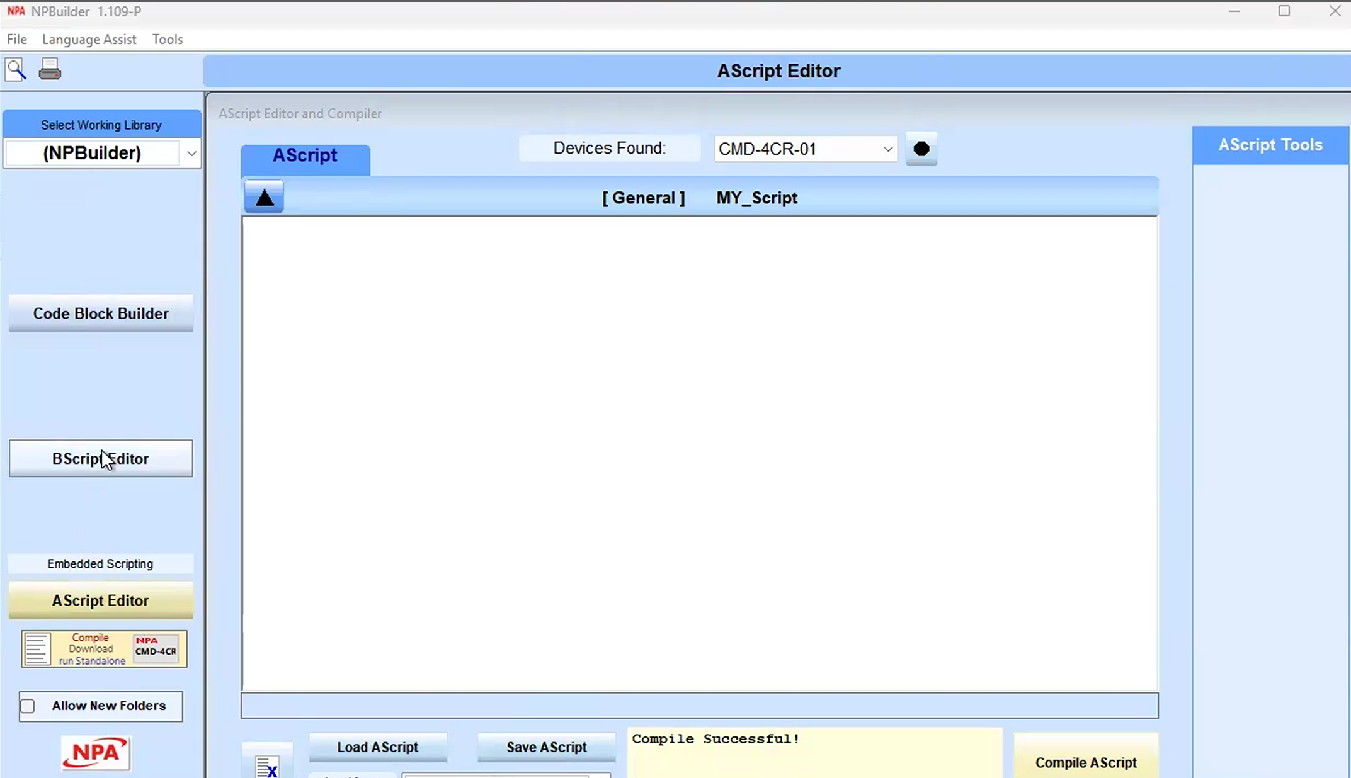The height and width of the screenshot is (778, 1351).
Task: Click the AScript Tools panel header
Action: (1270, 145)
